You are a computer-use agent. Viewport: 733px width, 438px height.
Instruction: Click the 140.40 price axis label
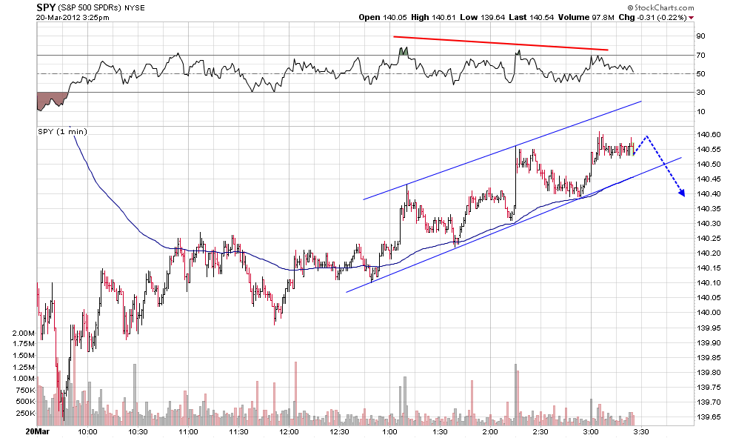click(x=709, y=193)
